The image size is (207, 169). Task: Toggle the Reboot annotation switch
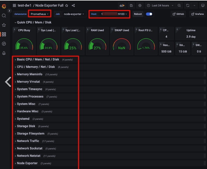click(x=149, y=14)
